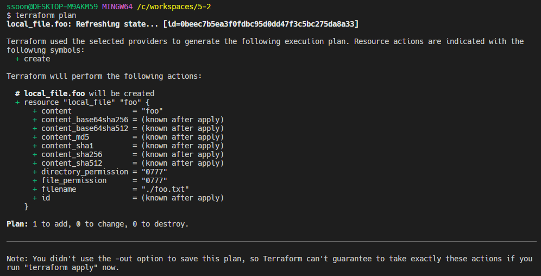Click '(known after apply)' next to content_md5
Image resolution: width=541 pixels, height=276 pixels.
(x=183, y=137)
